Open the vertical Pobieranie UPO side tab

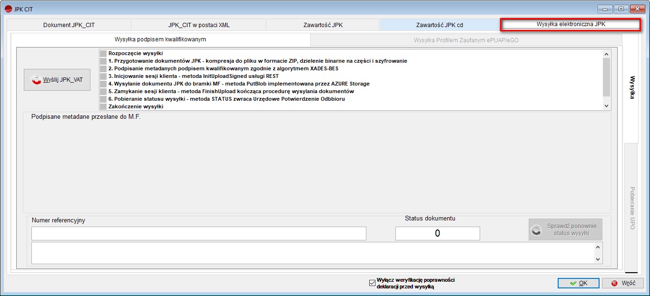pyautogui.click(x=632, y=208)
